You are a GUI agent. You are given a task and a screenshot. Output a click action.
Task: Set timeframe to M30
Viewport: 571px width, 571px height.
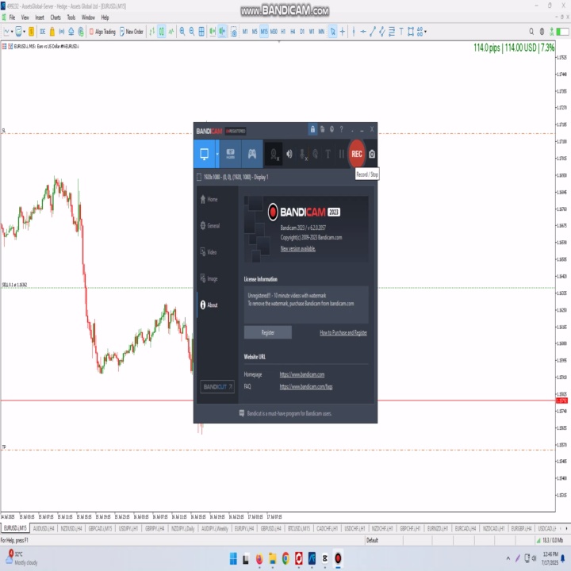click(x=274, y=32)
